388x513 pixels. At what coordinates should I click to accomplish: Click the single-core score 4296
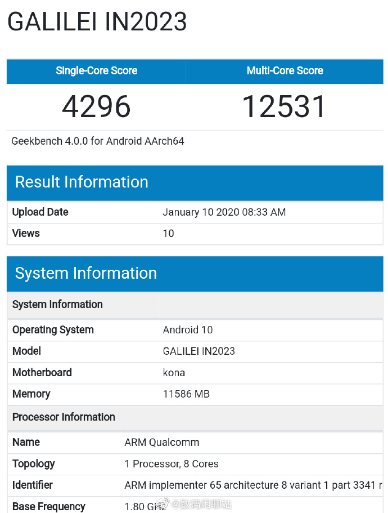point(96,106)
